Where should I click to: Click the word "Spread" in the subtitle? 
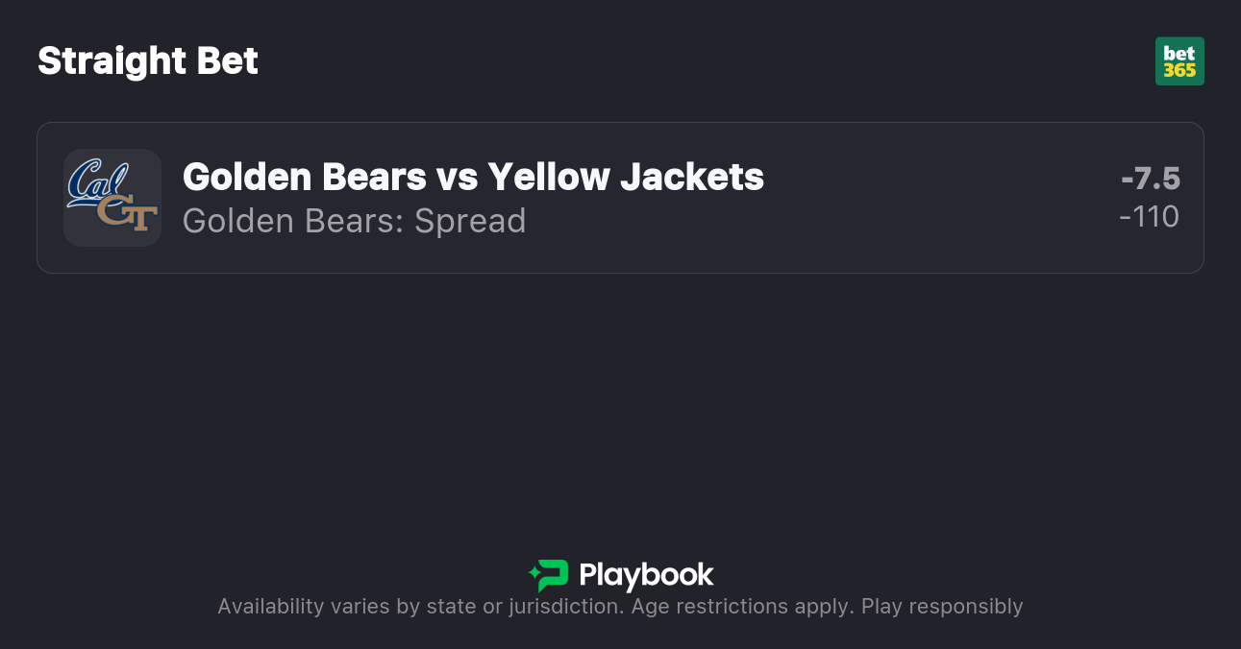(x=470, y=221)
